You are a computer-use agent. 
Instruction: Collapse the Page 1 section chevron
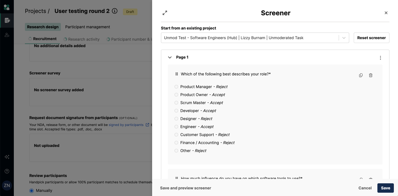coord(170,57)
